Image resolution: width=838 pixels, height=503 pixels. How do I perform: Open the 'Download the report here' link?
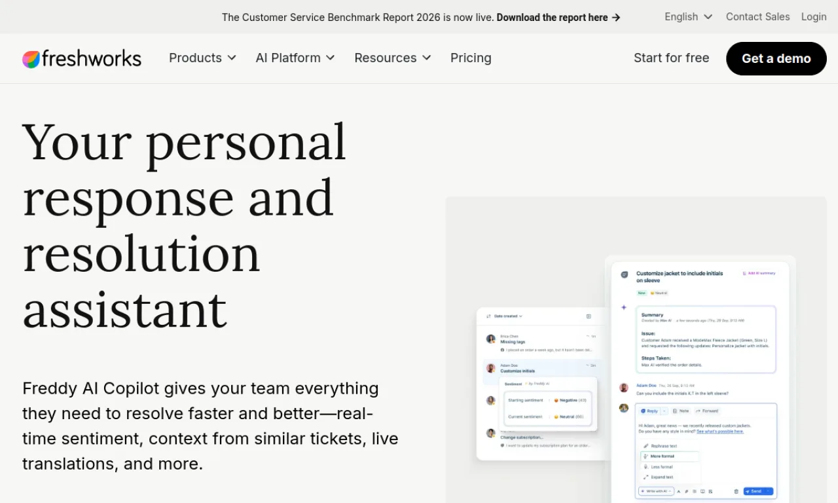[x=558, y=18]
